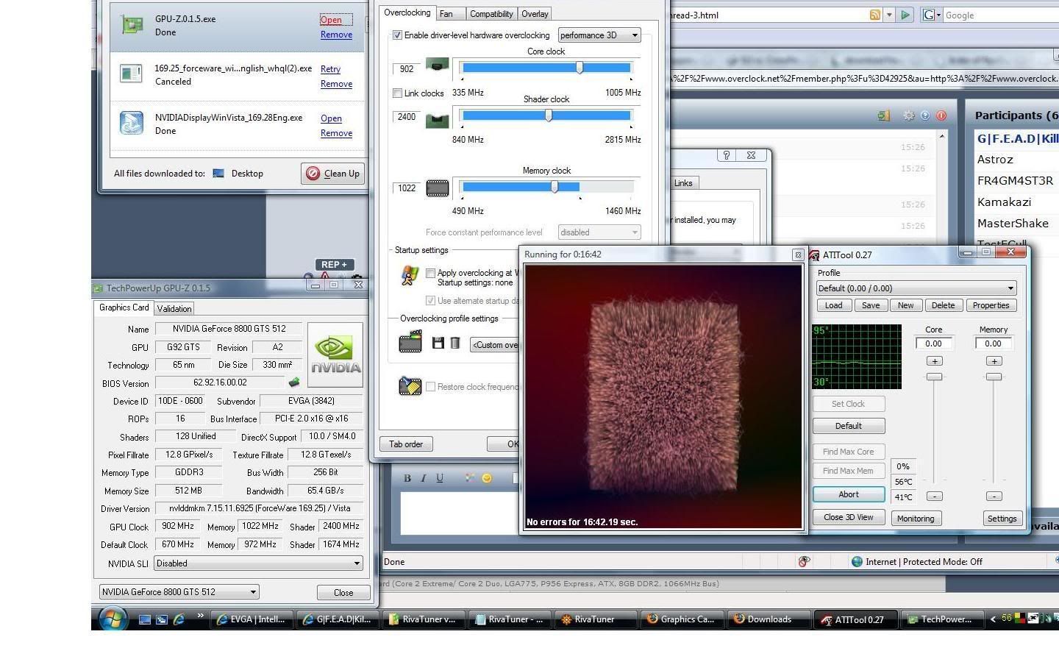Click the RSS feed icon in browser address bar
This screenshot has width=1059, height=662.
click(x=875, y=15)
